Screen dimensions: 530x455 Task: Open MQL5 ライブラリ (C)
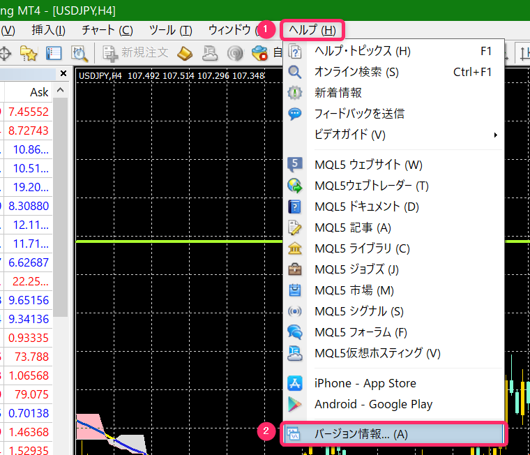tap(394, 248)
